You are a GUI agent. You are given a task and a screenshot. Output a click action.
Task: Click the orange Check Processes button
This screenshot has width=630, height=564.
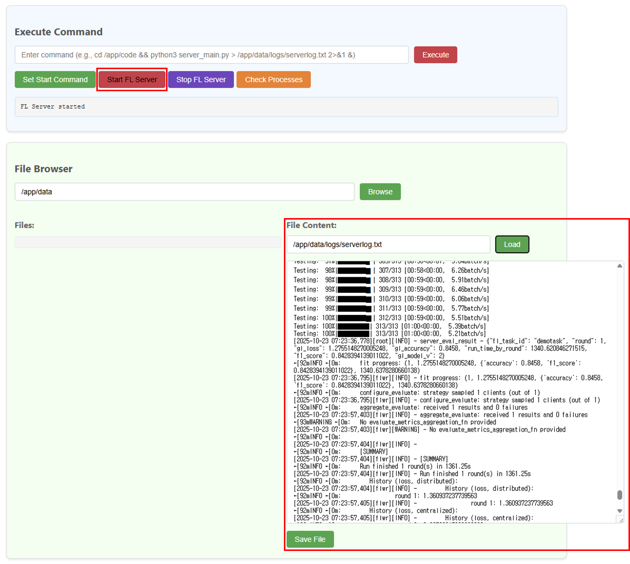(273, 80)
